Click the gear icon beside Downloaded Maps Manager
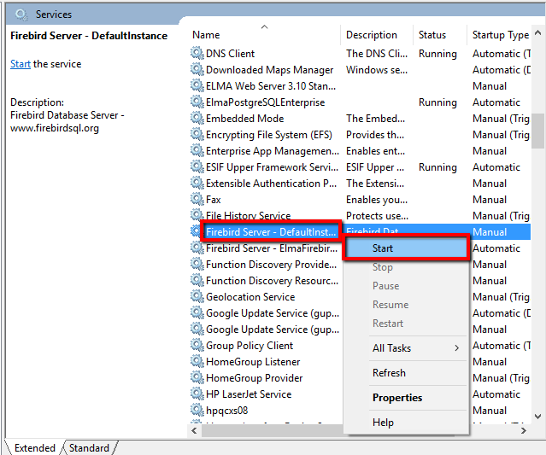 click(x=197, y=69)
